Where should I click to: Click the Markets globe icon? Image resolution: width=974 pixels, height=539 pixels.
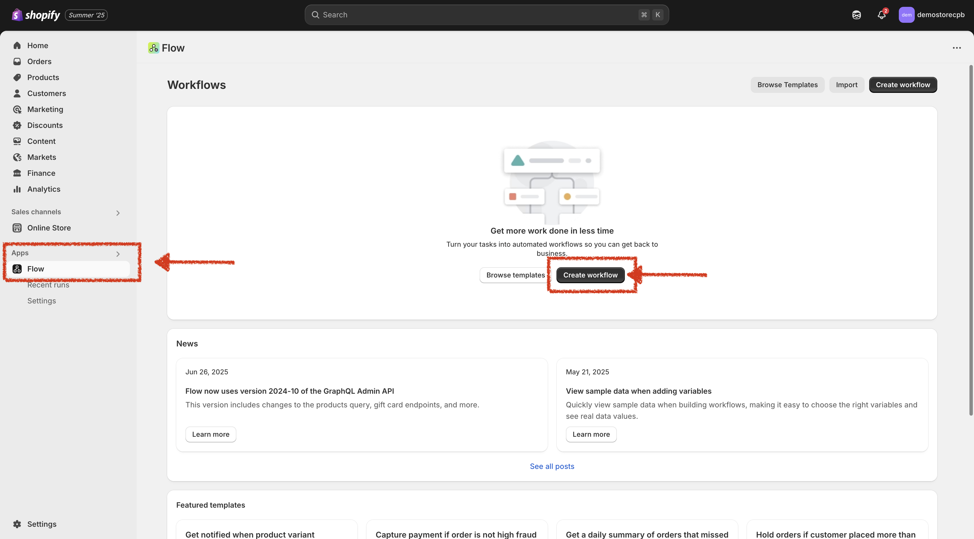(17, 157)
